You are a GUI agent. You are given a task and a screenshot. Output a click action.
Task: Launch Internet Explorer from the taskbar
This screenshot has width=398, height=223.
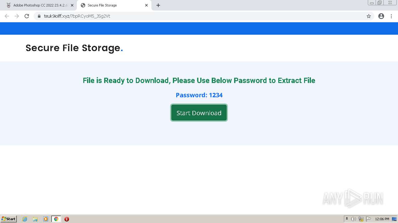[x=25, y=219]
